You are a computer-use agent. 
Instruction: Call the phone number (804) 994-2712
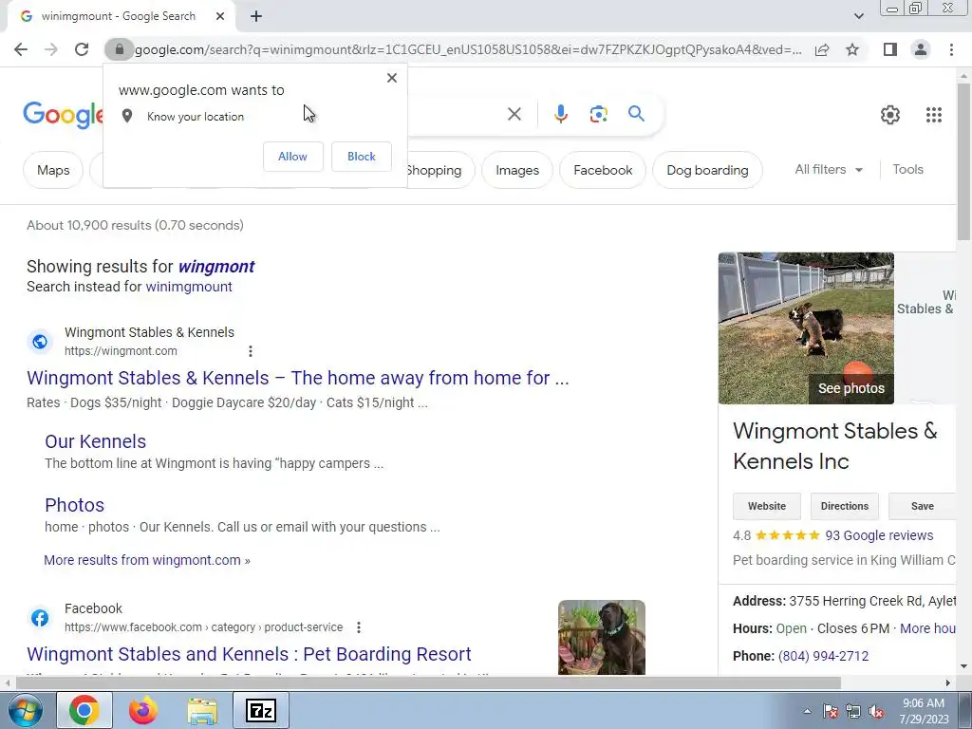point(823,656)
